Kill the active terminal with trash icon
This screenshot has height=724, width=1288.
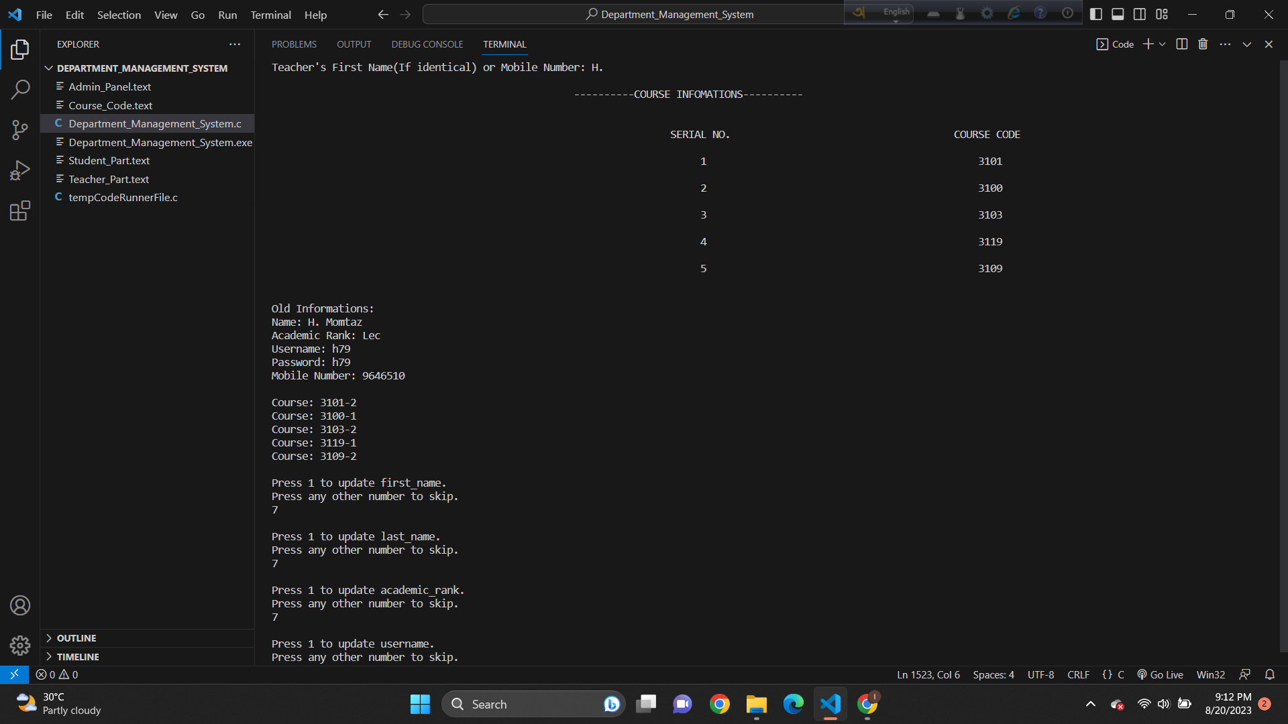(x=1203, y=44)
